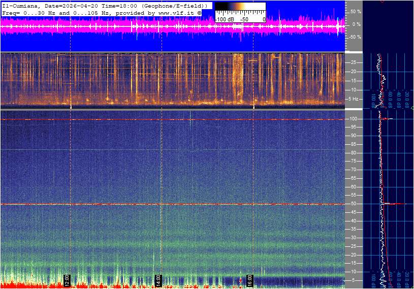Click the 50 Hz peak in spectrum graph

pos(390,204)
